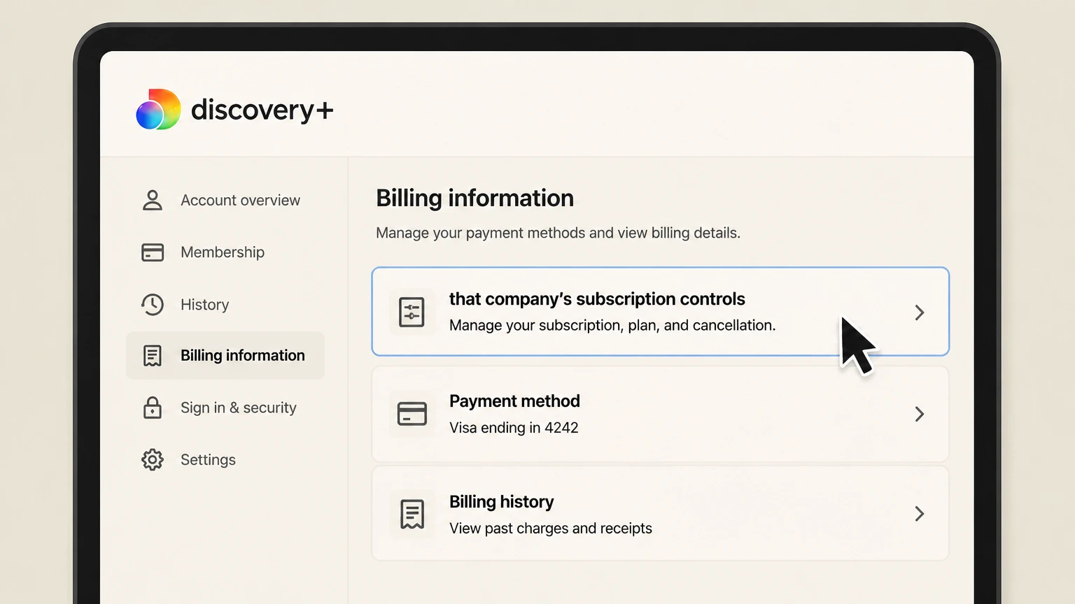Click the "Billing information" page heading
The width and height of the screenshot is (1075, 604).
[x=475, y=199]
